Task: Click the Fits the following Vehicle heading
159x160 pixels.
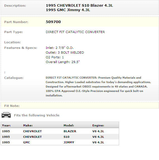Action: pos(37,115)
